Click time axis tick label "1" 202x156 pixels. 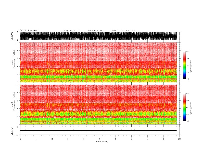(36, 139)
